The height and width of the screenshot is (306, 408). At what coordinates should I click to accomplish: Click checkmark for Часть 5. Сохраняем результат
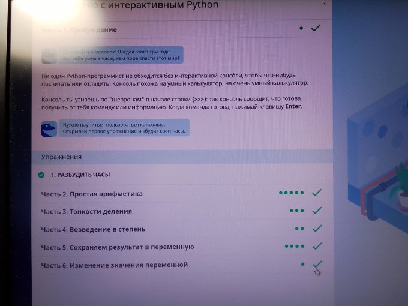(317, 246)
